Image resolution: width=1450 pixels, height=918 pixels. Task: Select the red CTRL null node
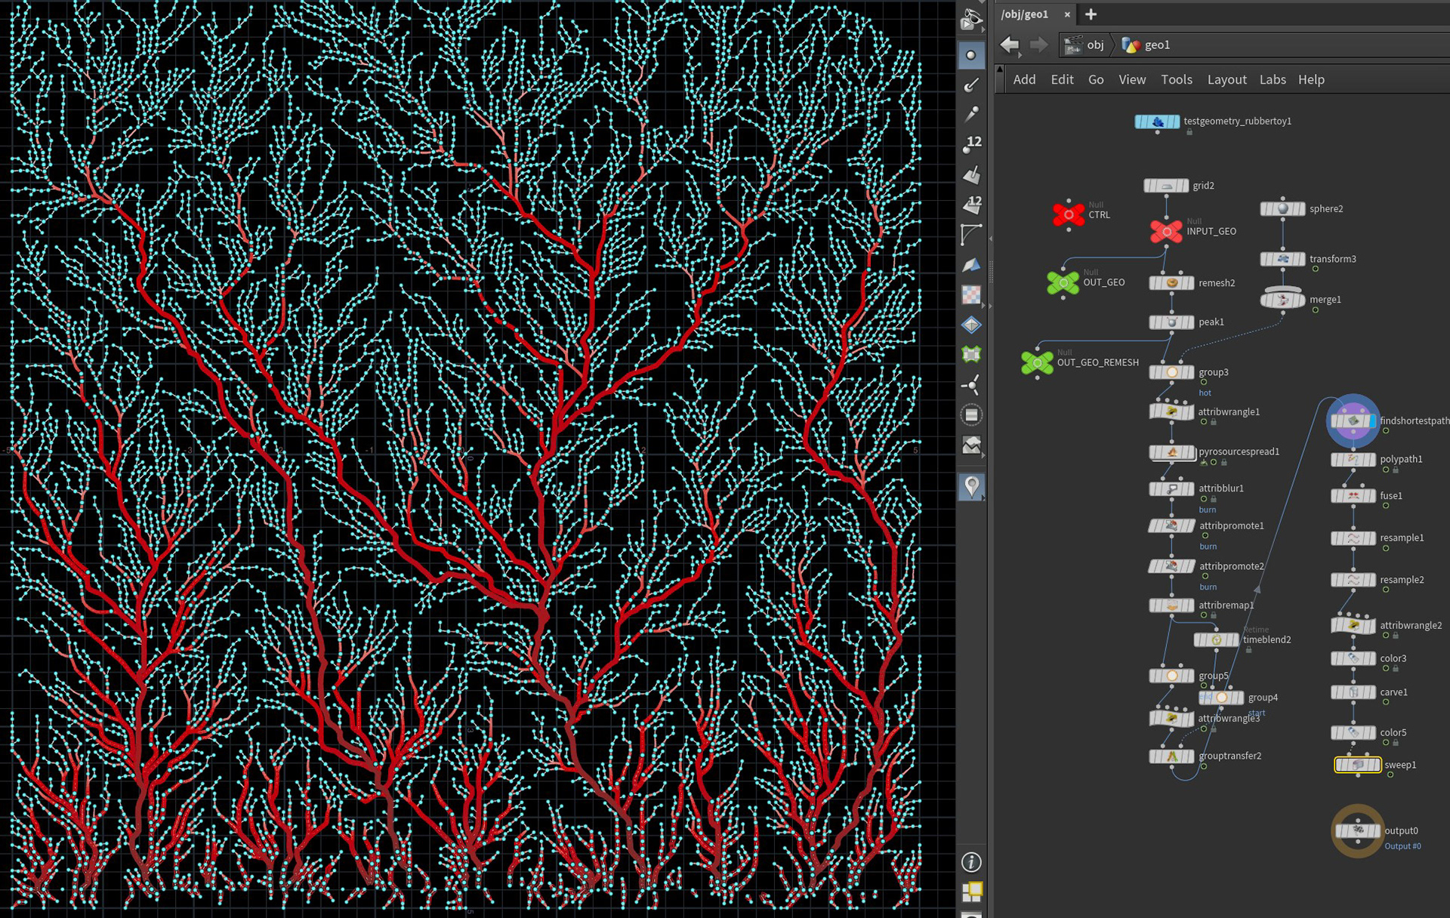1069,214
